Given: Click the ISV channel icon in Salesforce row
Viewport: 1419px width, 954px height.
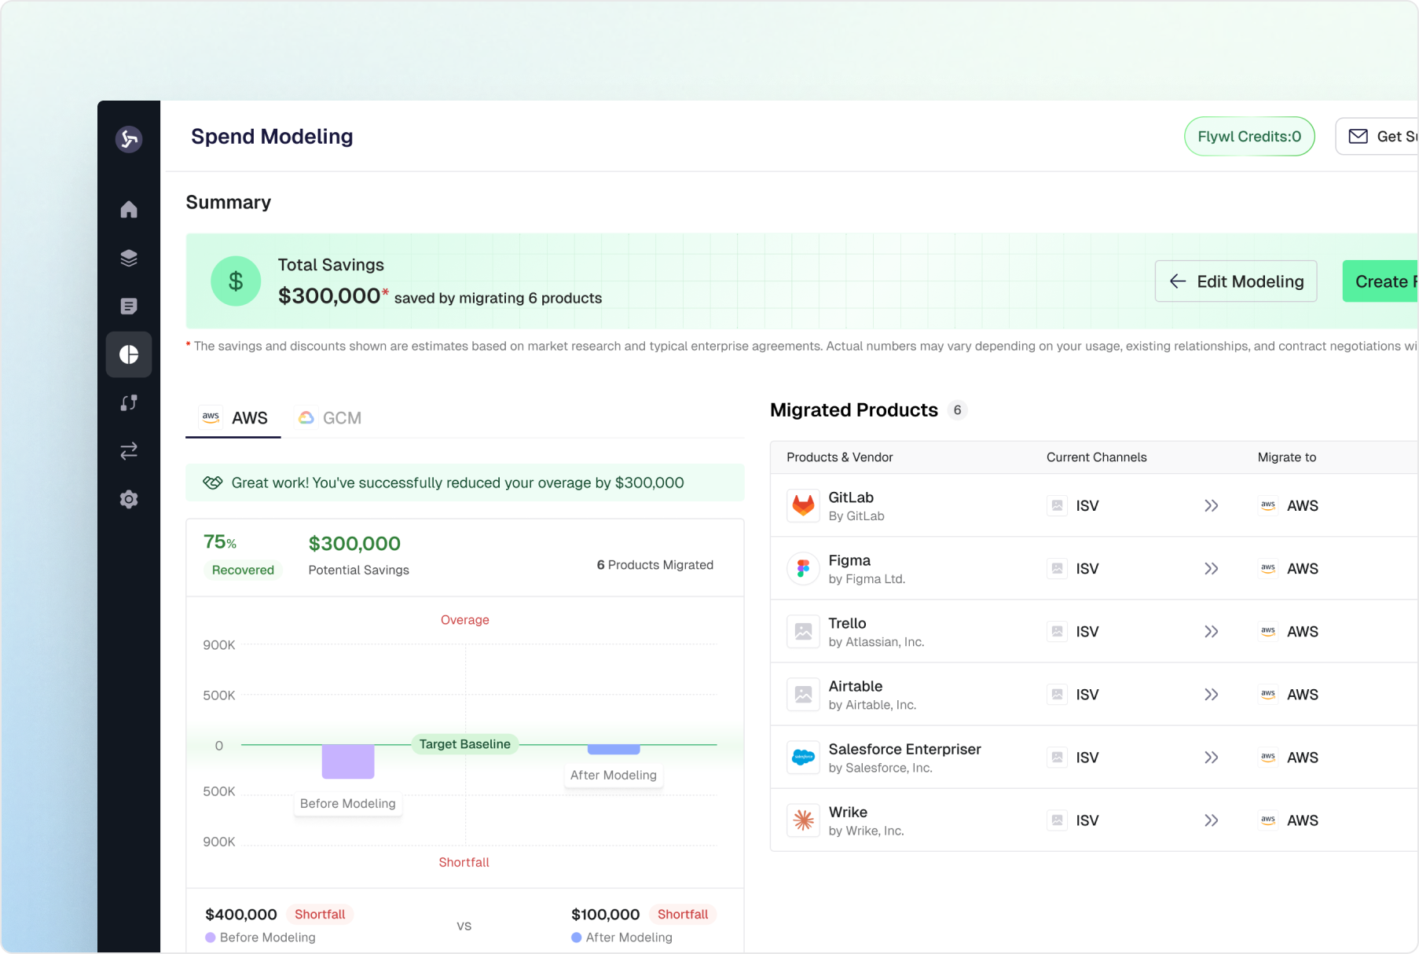Looking at the screenshot, I should click(x=1058, y=757).
